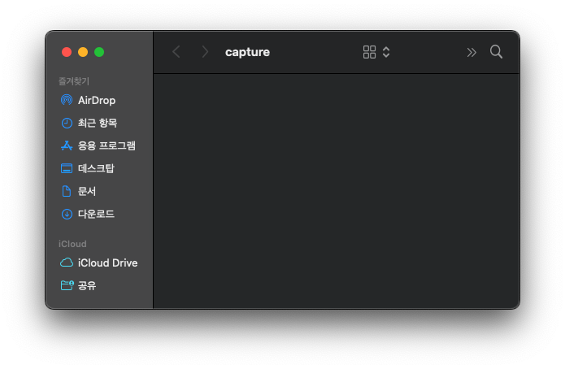The image size is (565, 369).
Task: Click the 즐겨찾기 section header
Action: click(74, 81)
